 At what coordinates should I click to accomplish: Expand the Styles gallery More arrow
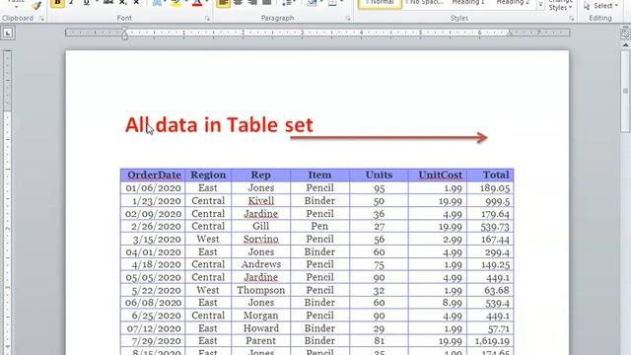click(x=541, y=5)
